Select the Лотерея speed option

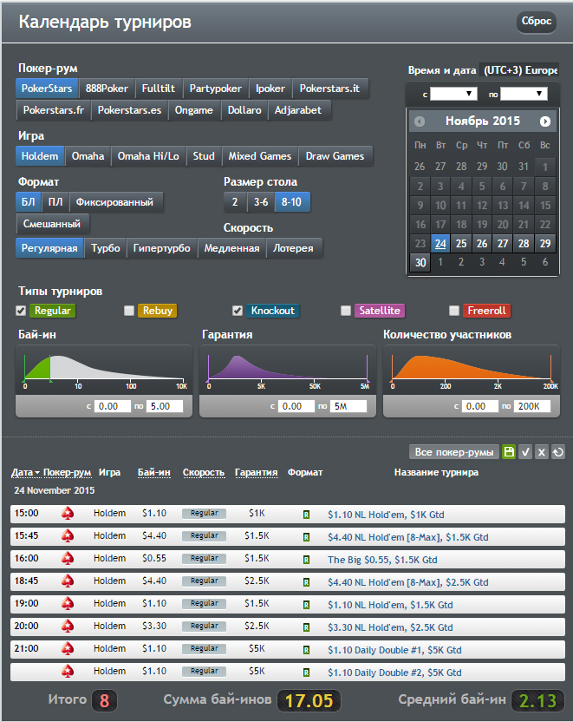click(x=293, y=248)
